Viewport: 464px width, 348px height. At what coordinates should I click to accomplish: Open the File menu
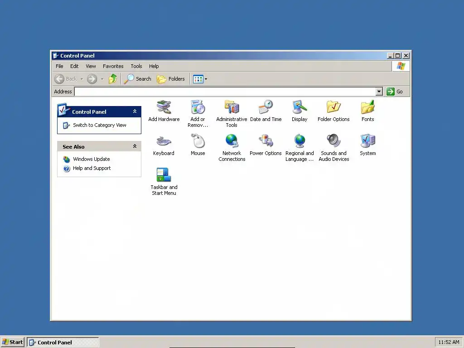coord(59,66)
